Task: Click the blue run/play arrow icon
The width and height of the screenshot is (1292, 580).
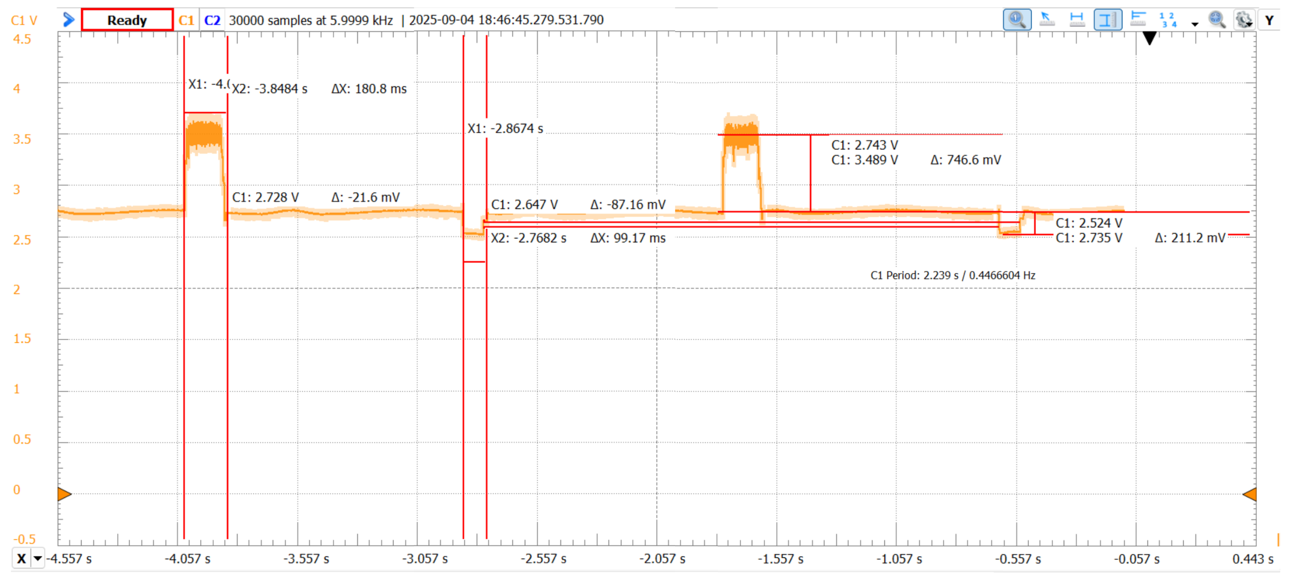Action: pyautogui.click(x=69, y=20)
